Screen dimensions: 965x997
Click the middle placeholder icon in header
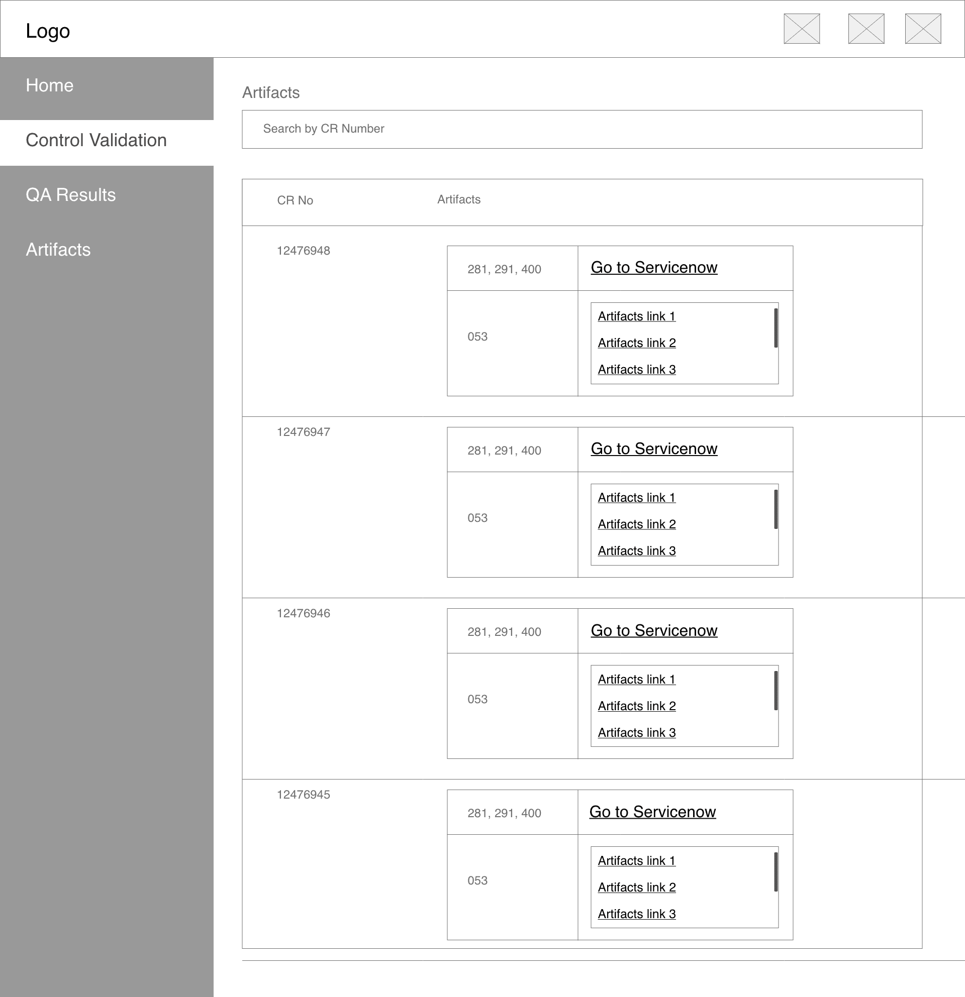tap(866, 29)
